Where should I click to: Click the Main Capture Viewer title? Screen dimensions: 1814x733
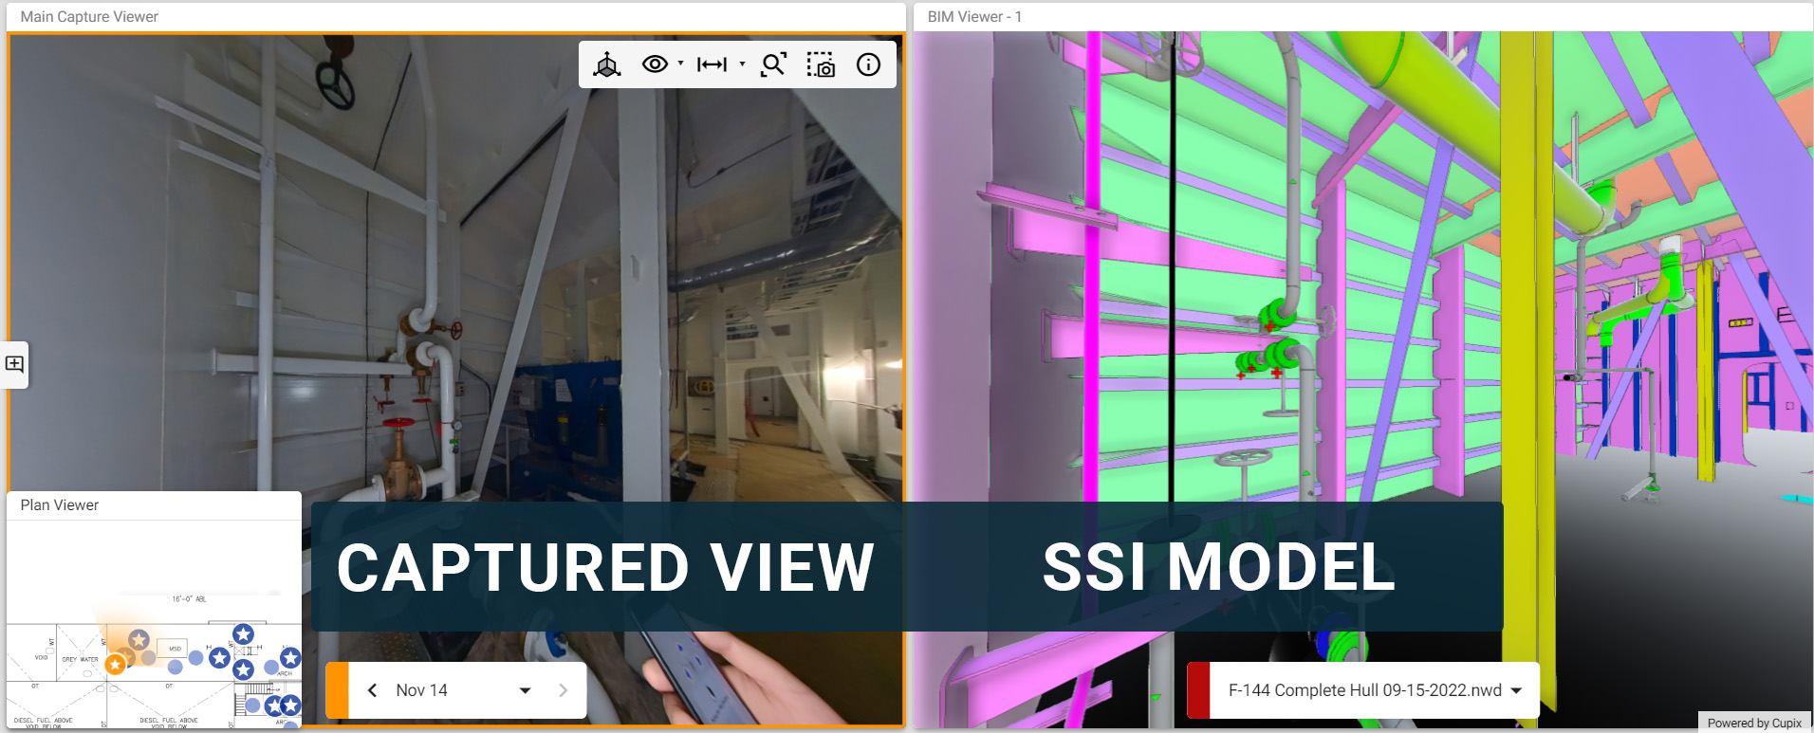(x=89, y=17)
